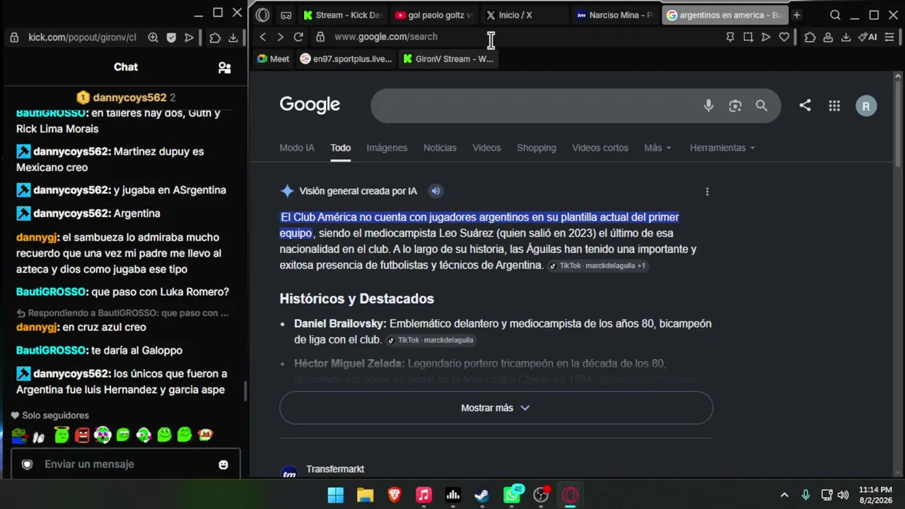The height and width of the screenshot is (509, 905).
Task: Open Windows Start menu
Action: point(336,496)
